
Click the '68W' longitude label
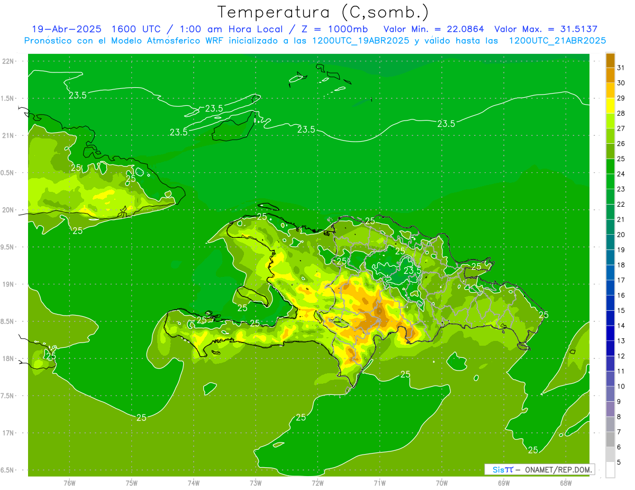pyautogui.click(x=566, y=484)
